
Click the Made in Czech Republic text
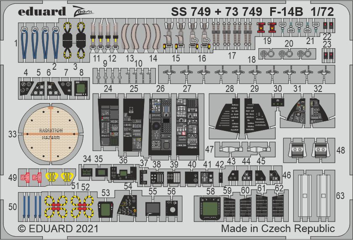[278, 229]
